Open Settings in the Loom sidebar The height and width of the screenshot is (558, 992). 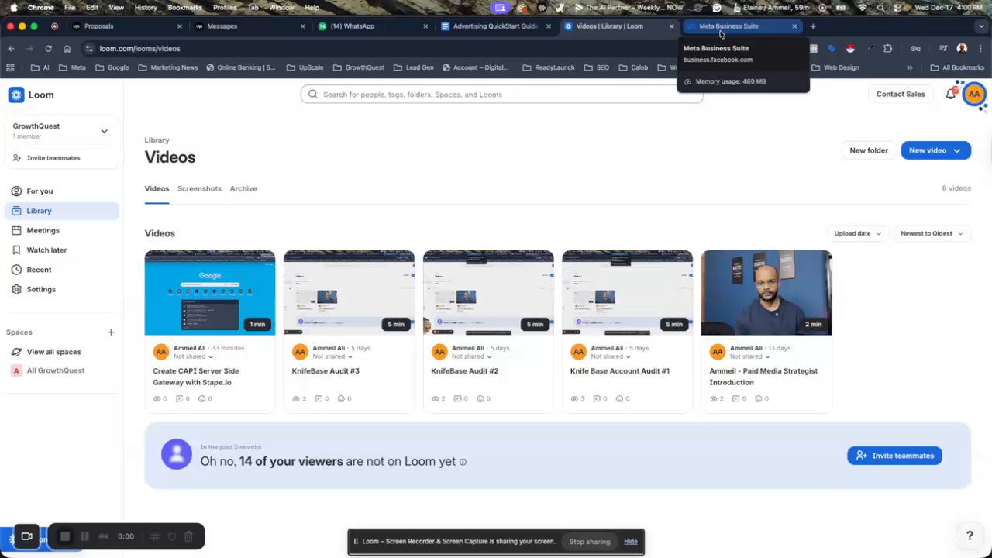[x=62, y=289]
